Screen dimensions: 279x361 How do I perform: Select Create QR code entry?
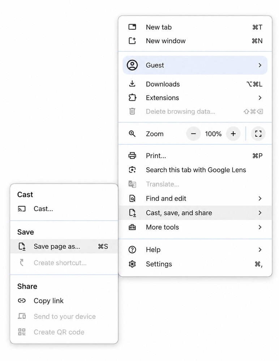tap(64, 332)
